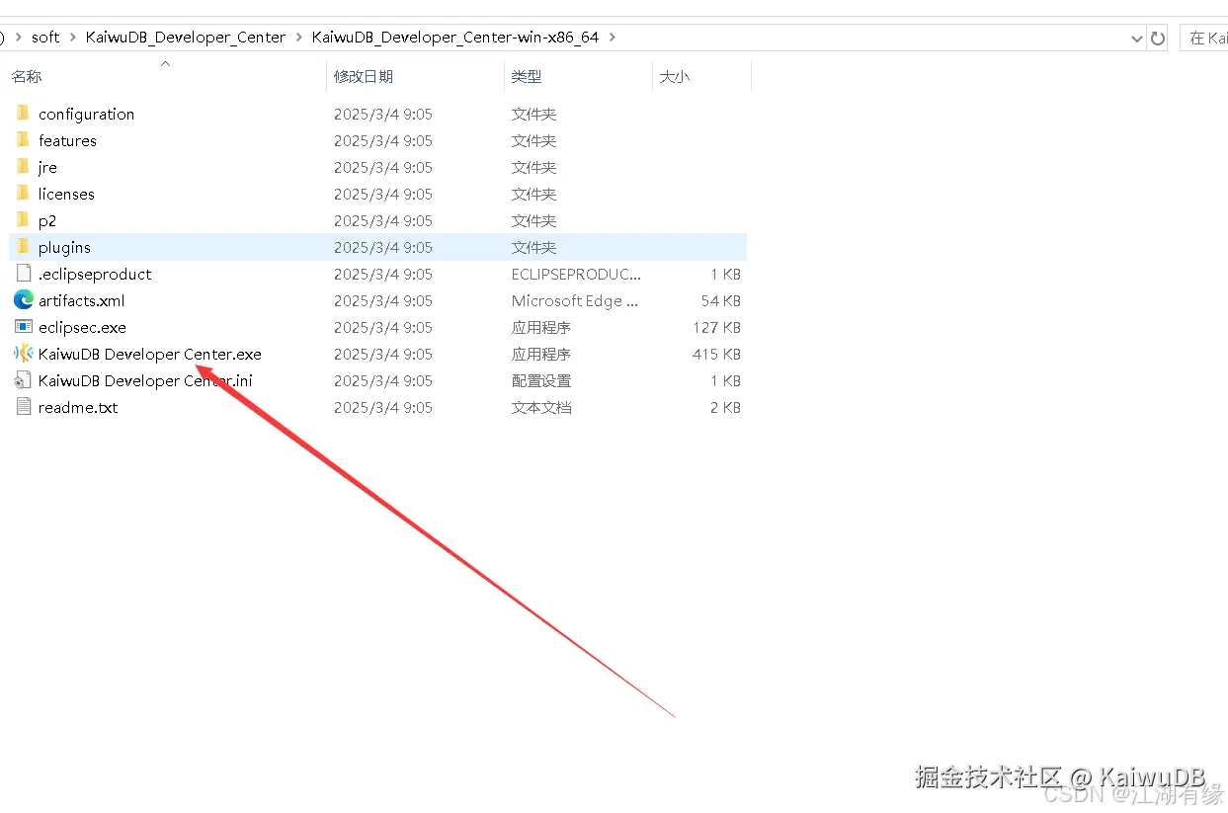Click the 415 KB size cell
The height and width of the screenshot is (813, 1228).
[717, 354]
